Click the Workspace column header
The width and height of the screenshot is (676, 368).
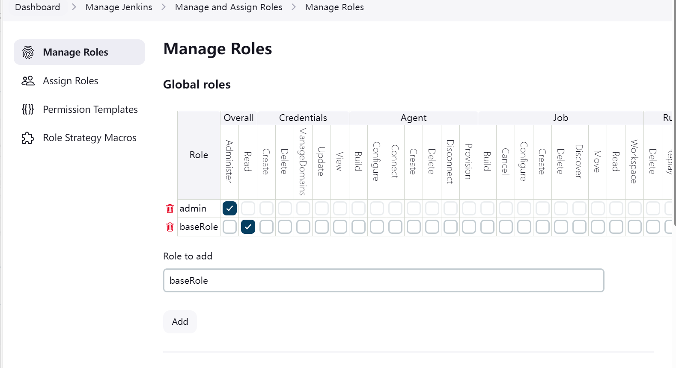pos(634,162)
